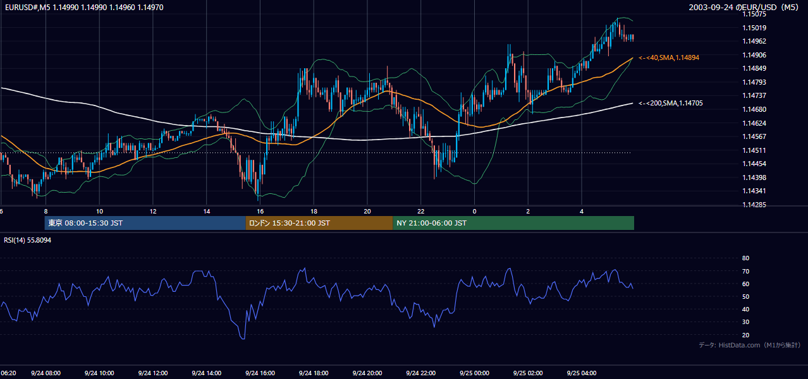Click the NY 21:00-06:00 JST session bar
Viewport: 808px width, 379px height.
[513, 223]
